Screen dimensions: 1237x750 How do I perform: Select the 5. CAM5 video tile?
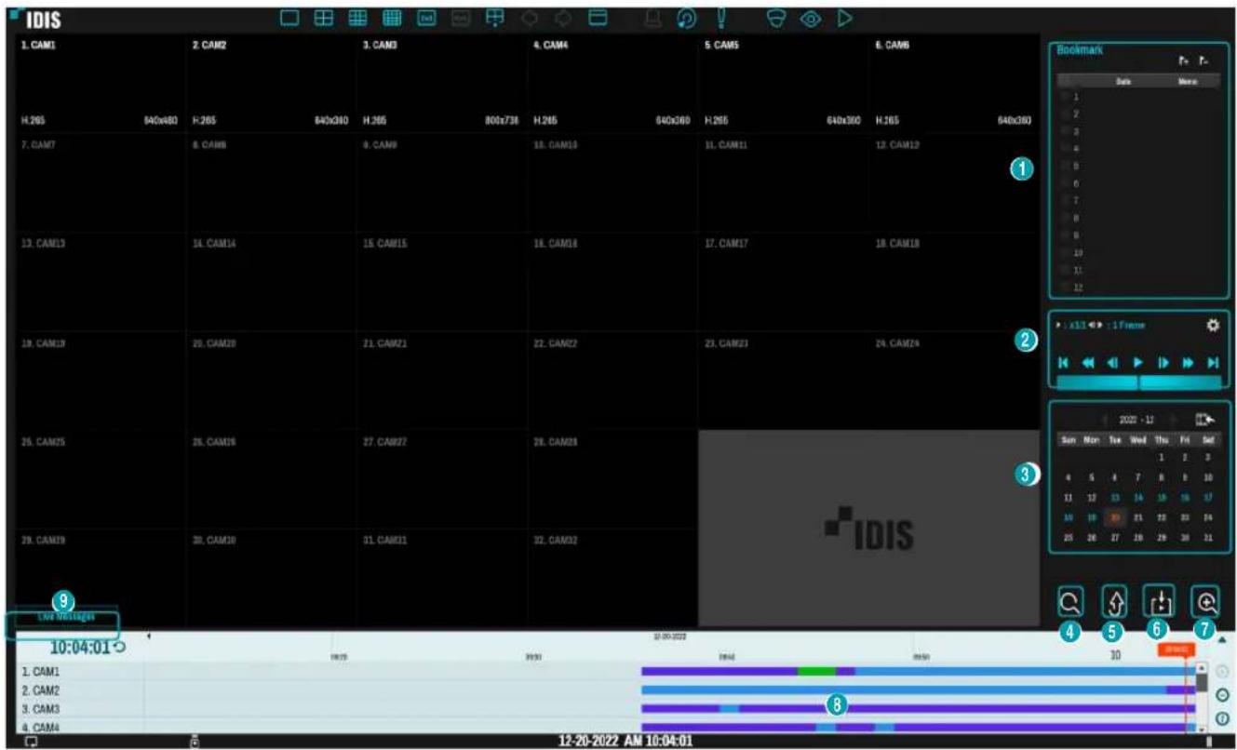point(783,84)
